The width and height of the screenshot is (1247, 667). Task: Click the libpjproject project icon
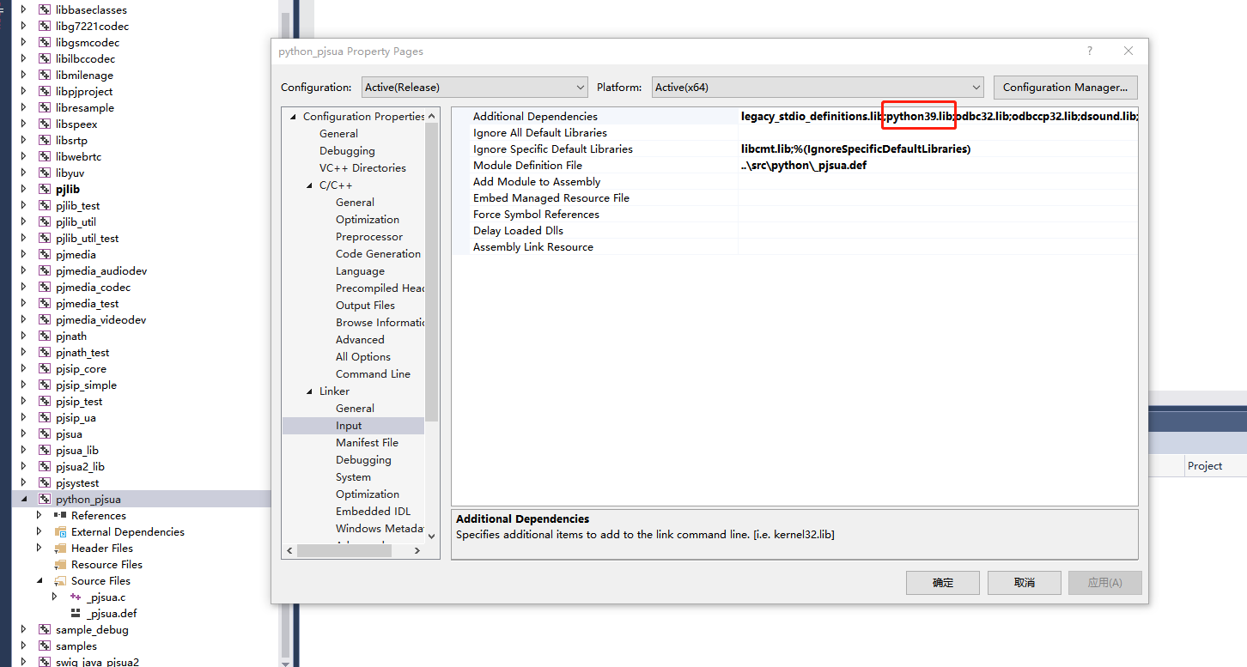click(x=45, y=92)
